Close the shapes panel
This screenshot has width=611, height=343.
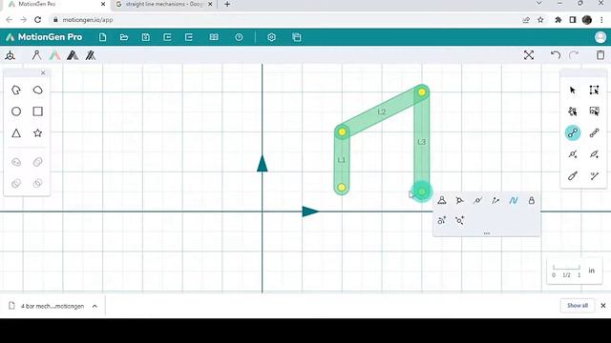[43, 73]
